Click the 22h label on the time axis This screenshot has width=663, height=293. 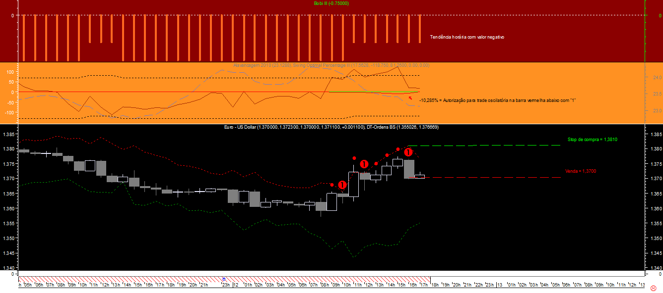479,285
